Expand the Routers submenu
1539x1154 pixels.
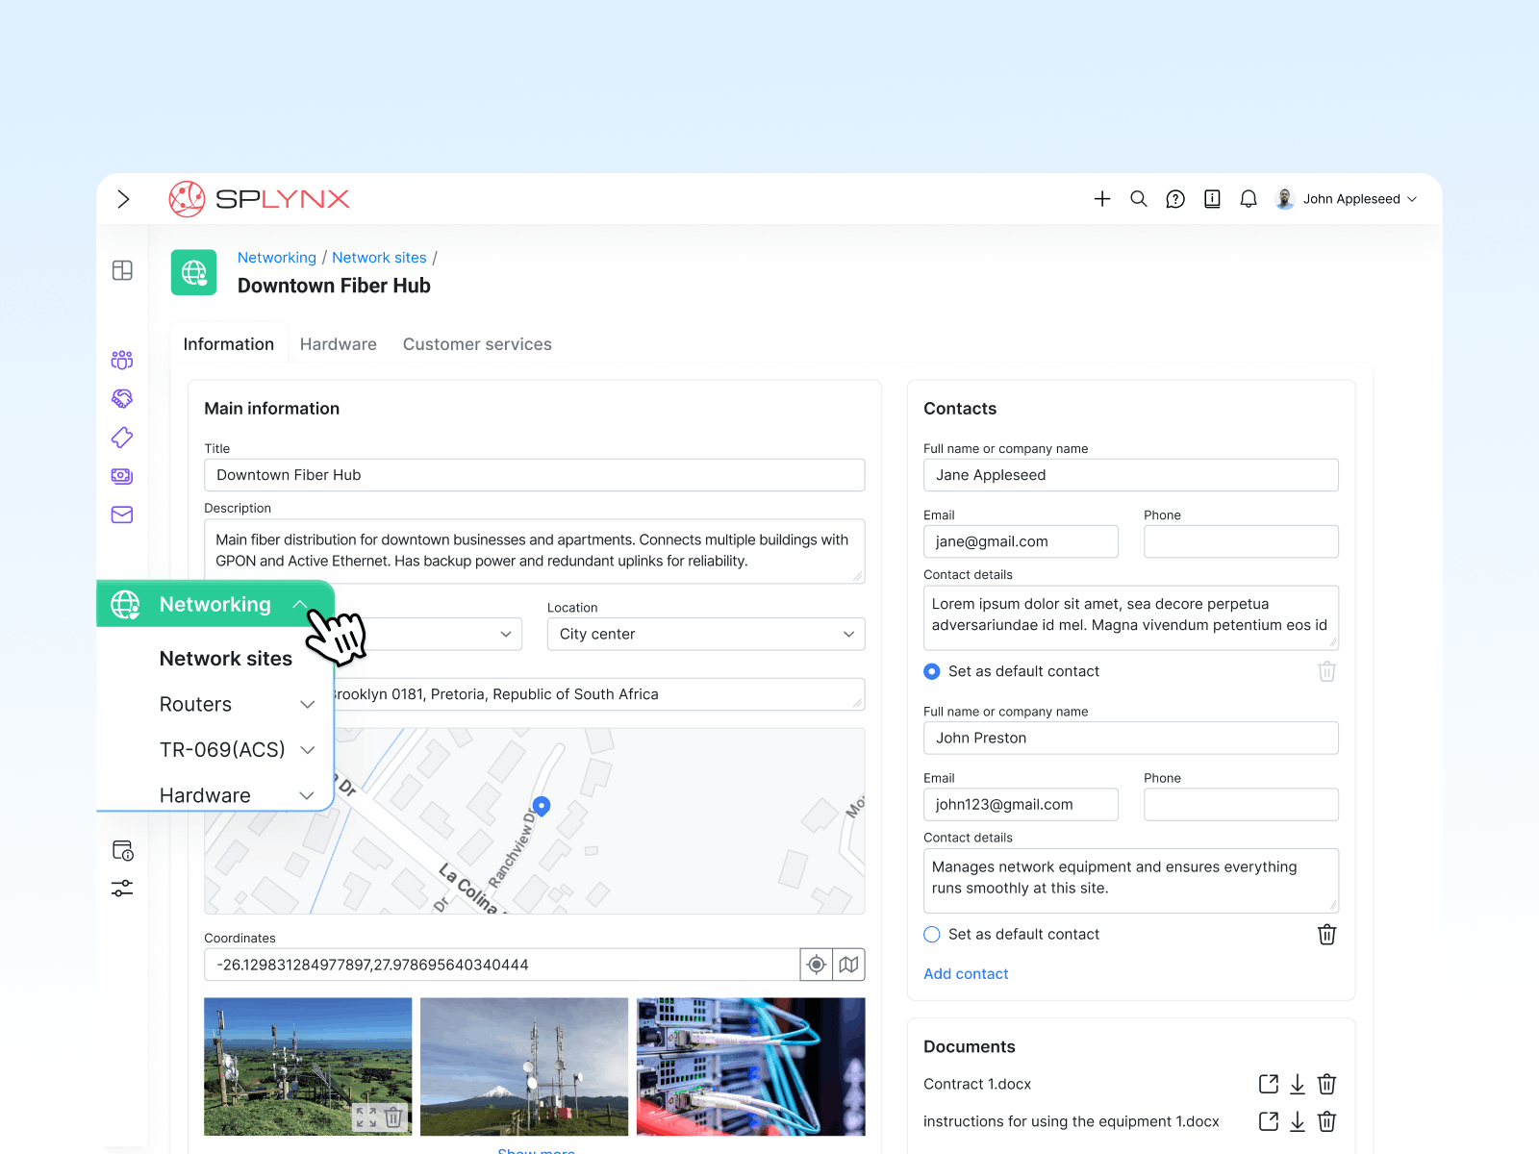[x=307, y=704]
